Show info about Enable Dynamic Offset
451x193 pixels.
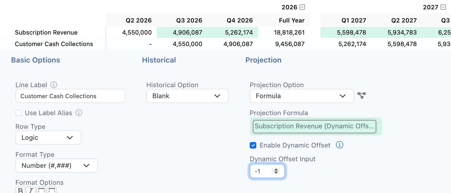(340, 145)
